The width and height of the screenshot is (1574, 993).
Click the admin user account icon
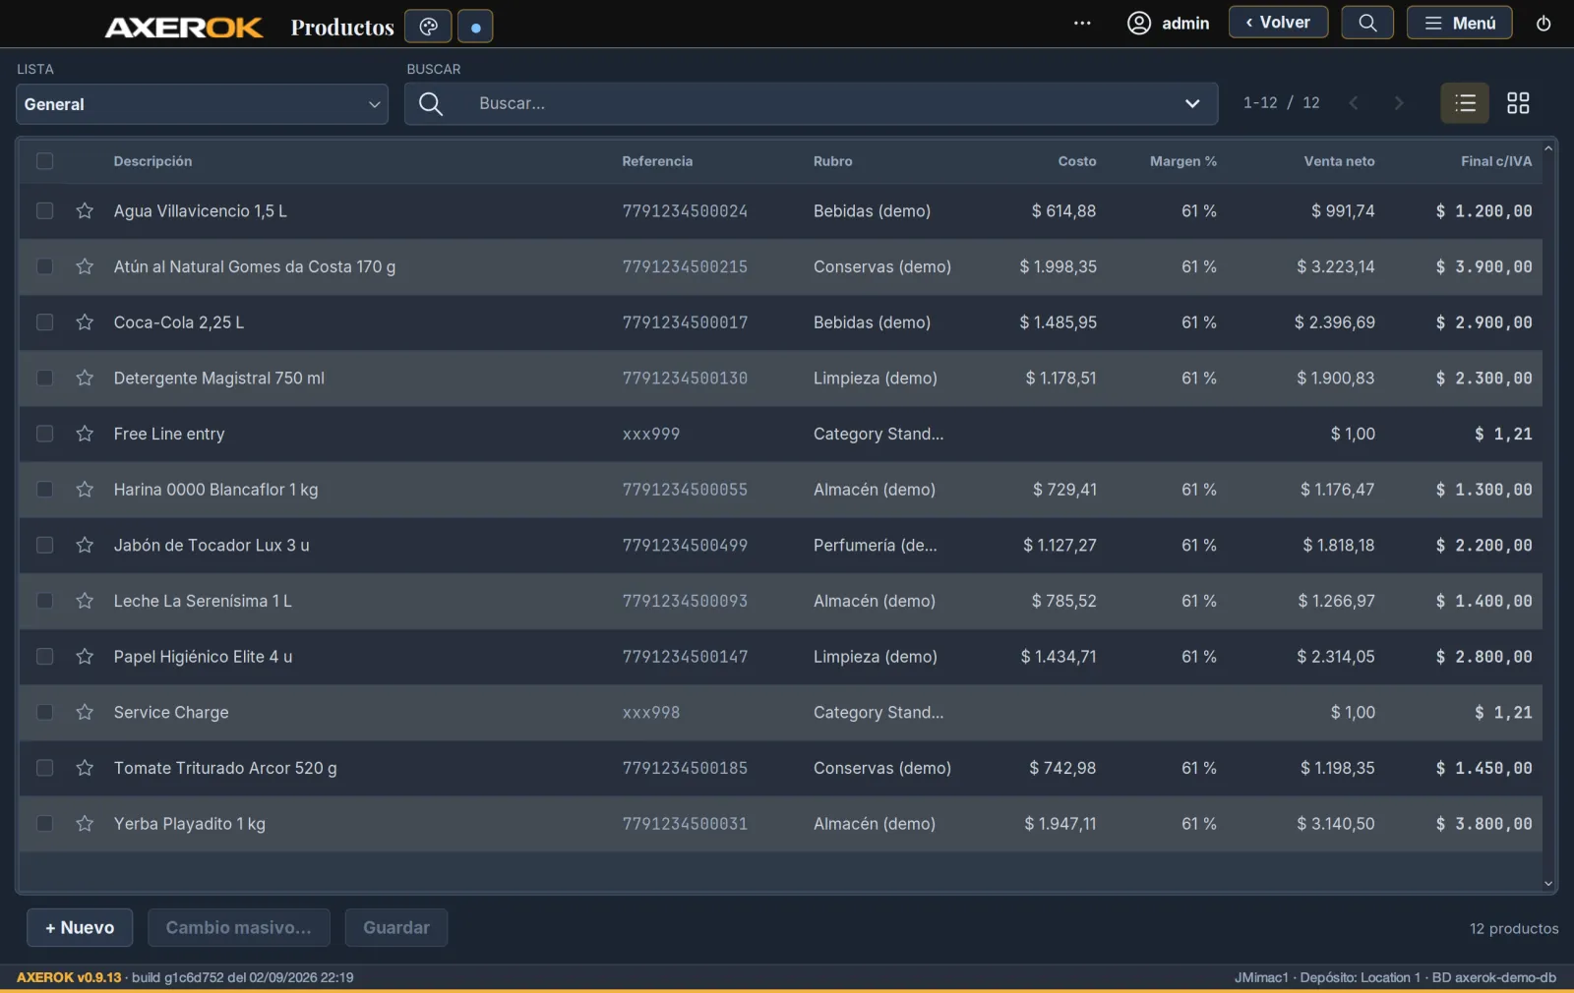pos(1138,24)
